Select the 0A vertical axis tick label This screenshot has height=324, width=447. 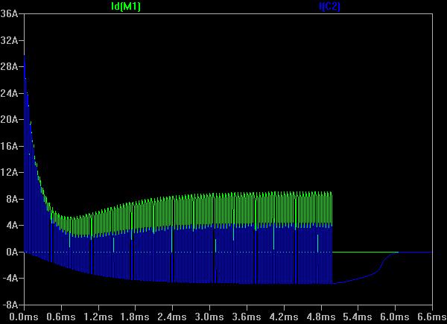13,252
